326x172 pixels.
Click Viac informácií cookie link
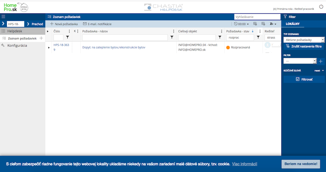pyautogui.click(x=244, y=164)
